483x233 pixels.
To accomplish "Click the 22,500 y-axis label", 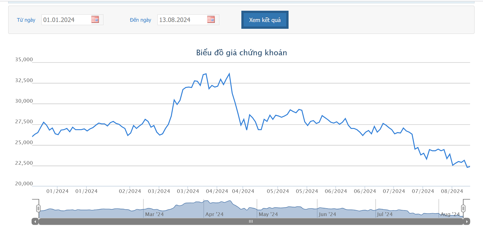I will point(24,163).
